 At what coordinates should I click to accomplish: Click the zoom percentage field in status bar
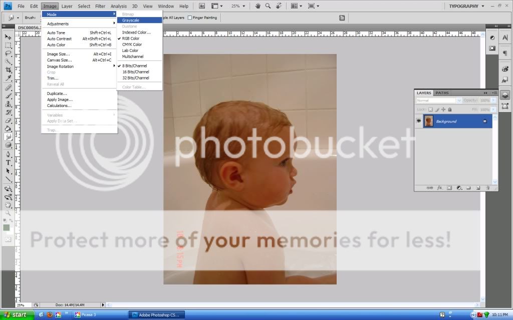pos(22,304)
